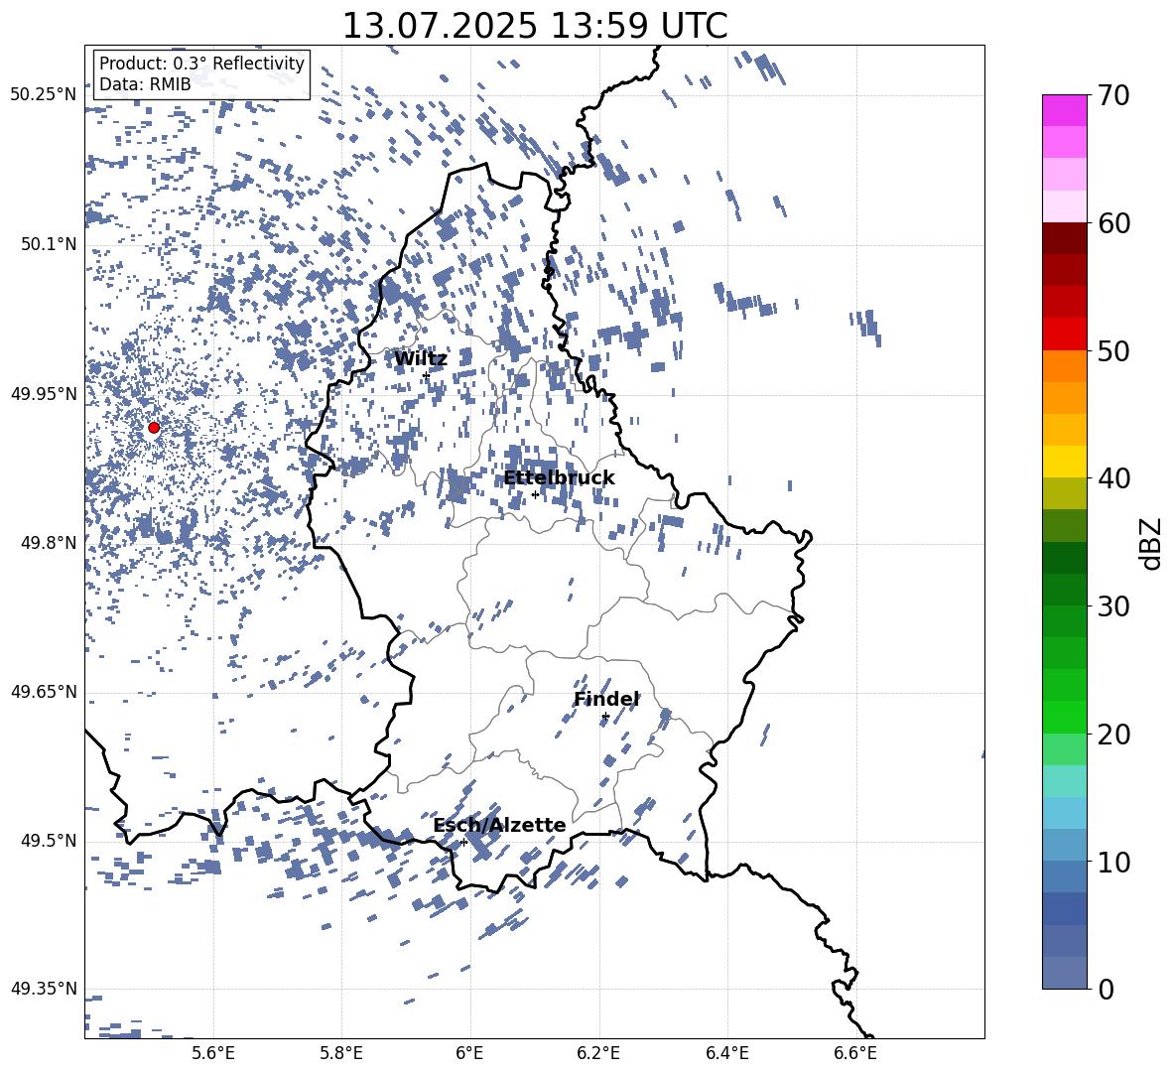1175x1073 pixels.
Task: Select the Findel city label
Action: click(x=606, y=699)
